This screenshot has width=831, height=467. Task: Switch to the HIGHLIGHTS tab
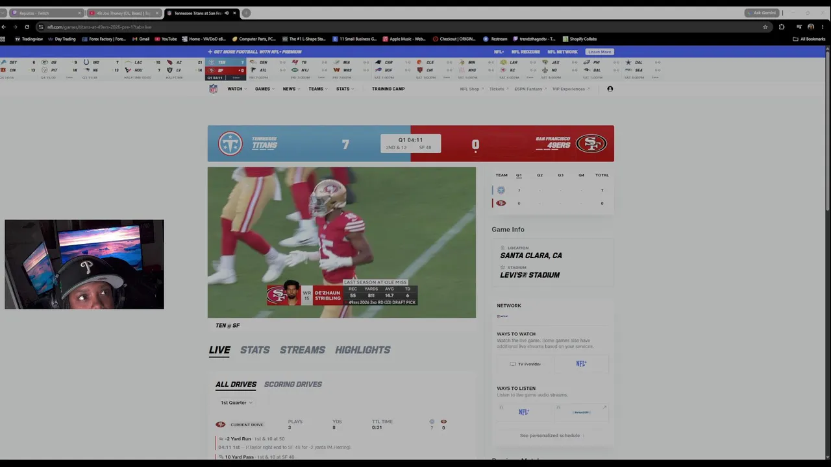point(363,350)
